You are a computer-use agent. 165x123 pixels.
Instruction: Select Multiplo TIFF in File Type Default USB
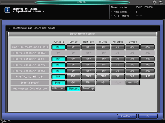coord(88,77)
